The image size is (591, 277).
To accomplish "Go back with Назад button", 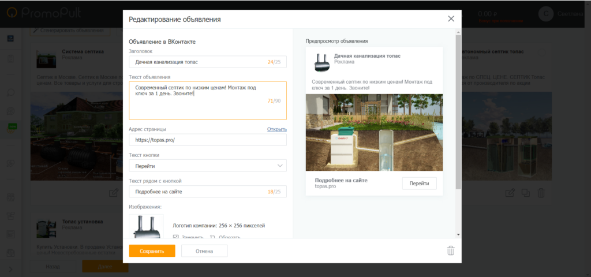I will (x=53, y=266).
